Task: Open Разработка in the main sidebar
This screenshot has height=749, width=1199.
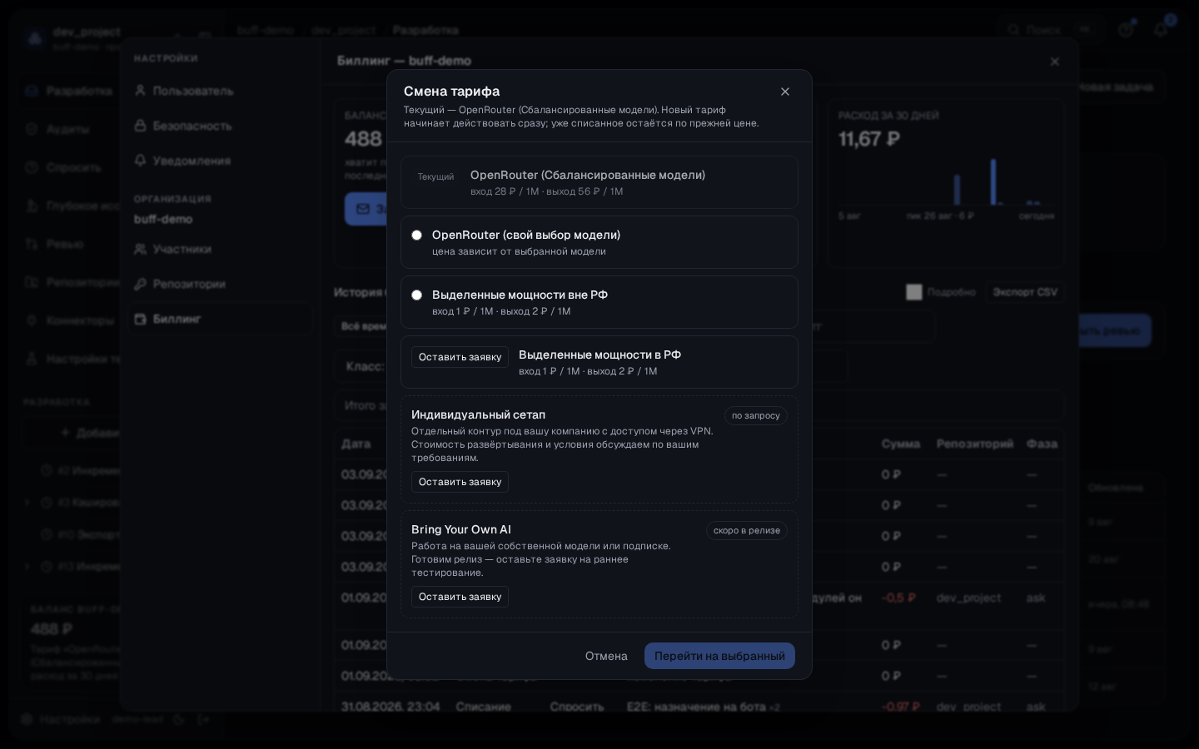Action: click(70, 91)
